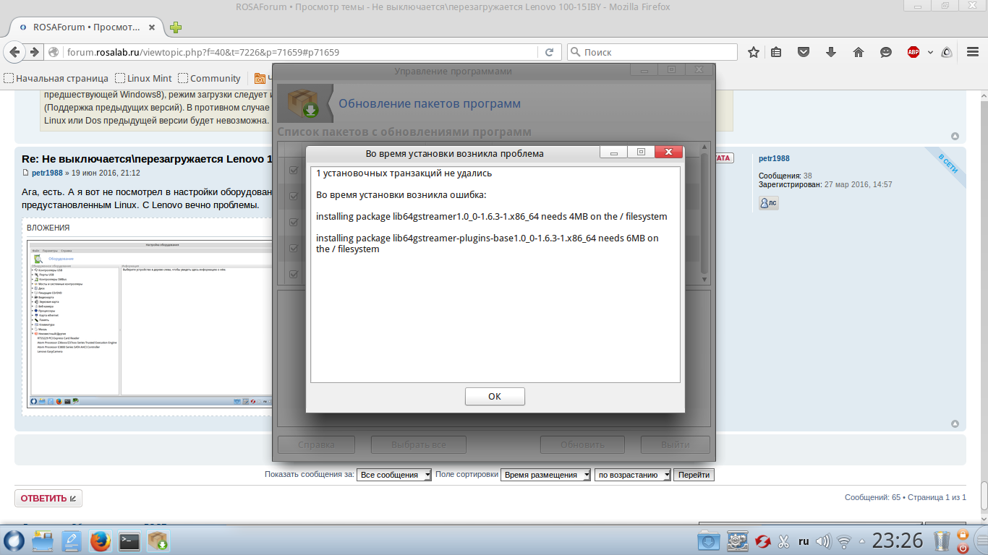Screen dimensions: 988x555
Task: Open Firefox downloads arrow
Action: point(831,52)
